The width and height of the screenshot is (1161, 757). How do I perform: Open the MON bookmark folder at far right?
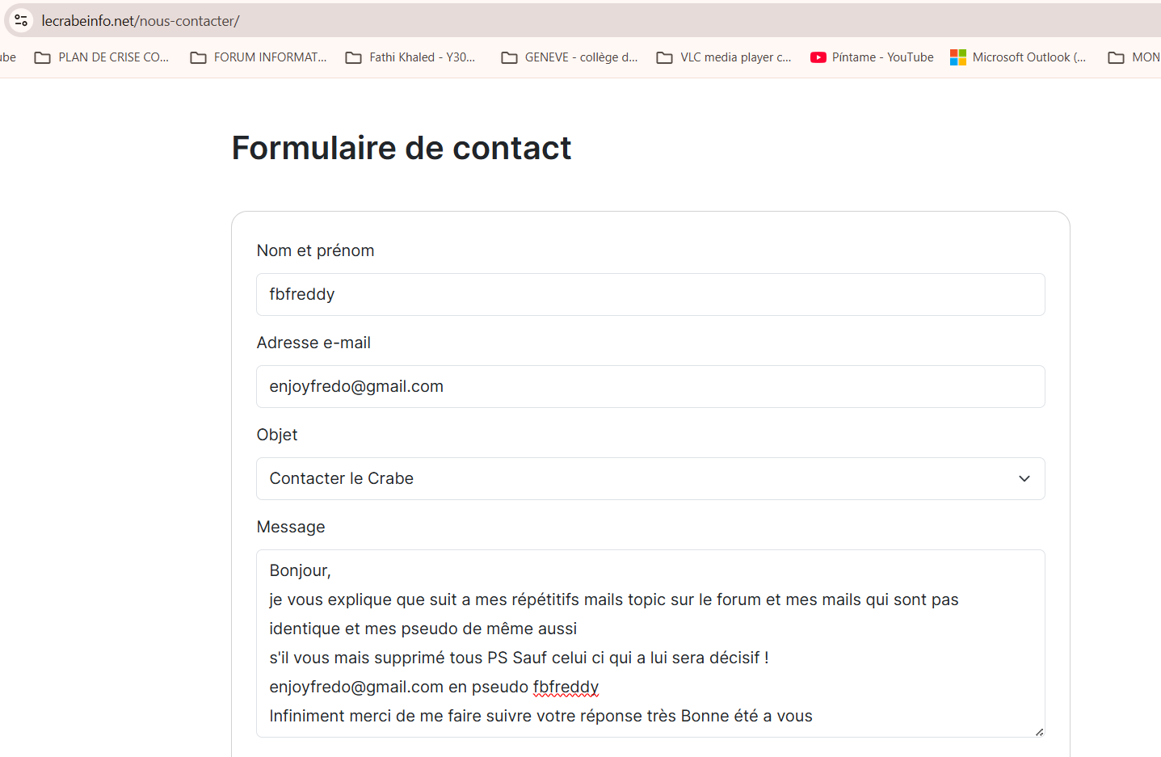click(1134, 57)
